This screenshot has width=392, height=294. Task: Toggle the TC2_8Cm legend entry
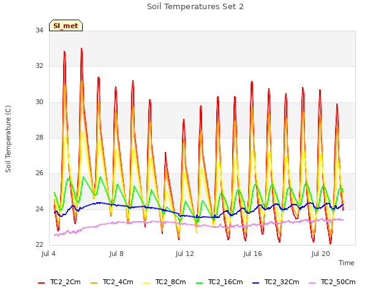pos(165,282)
